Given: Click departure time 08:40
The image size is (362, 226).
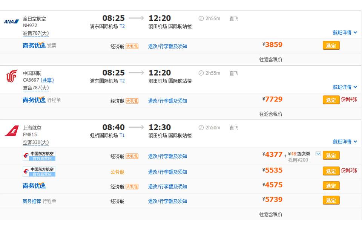Looking at the screenshot, I should pyautogui.click(x=114, y=127).
